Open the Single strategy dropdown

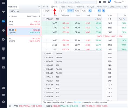point(48,11)
